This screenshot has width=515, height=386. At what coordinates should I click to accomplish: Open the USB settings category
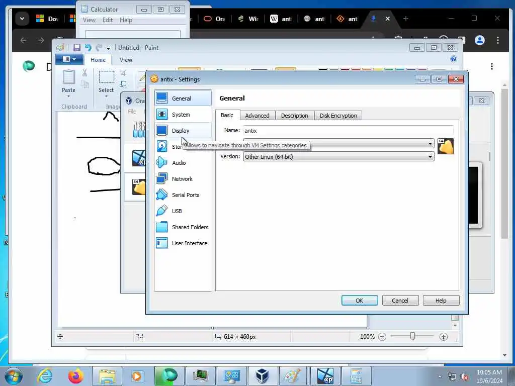click(183, 211)
